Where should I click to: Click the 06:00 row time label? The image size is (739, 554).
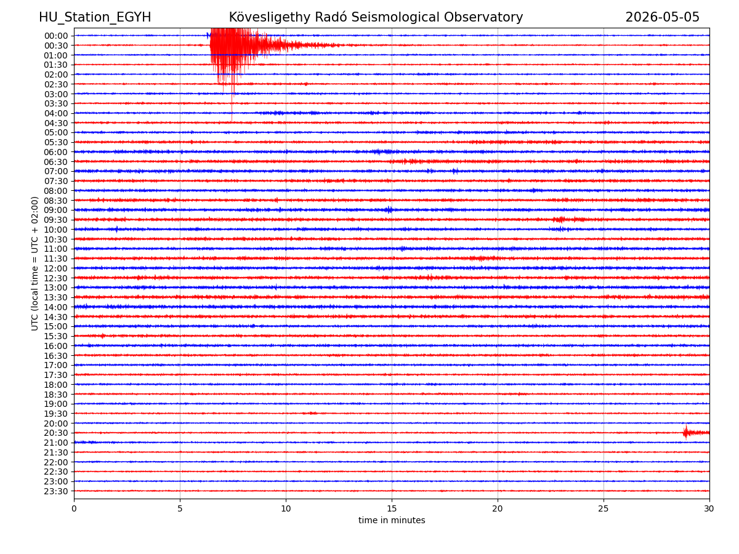click(x=56, y=152)
